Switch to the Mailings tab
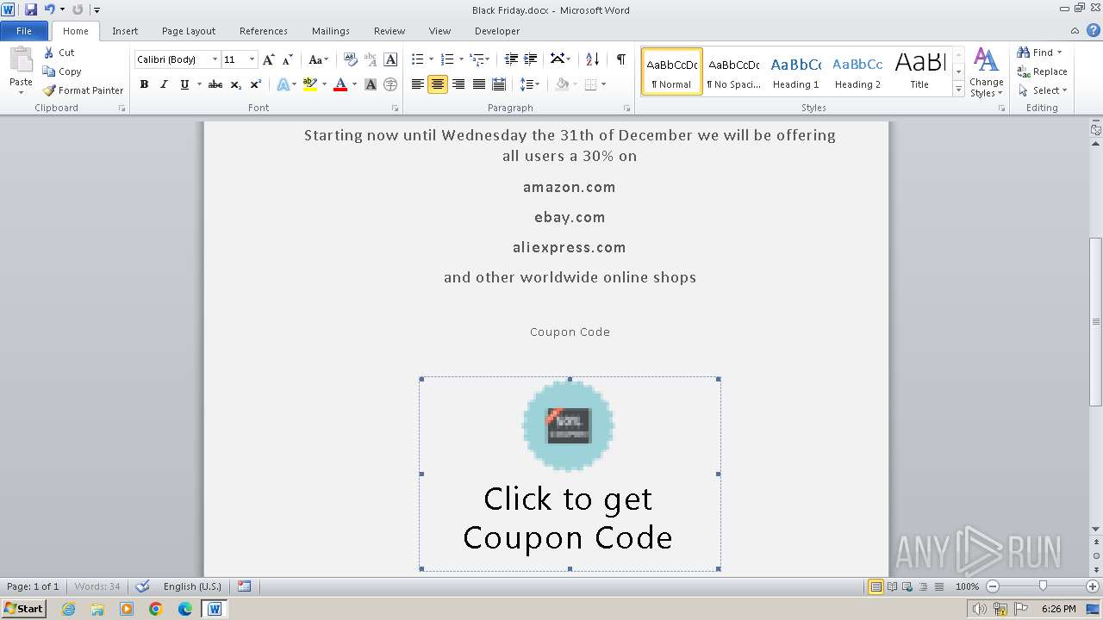 [331, 31]
